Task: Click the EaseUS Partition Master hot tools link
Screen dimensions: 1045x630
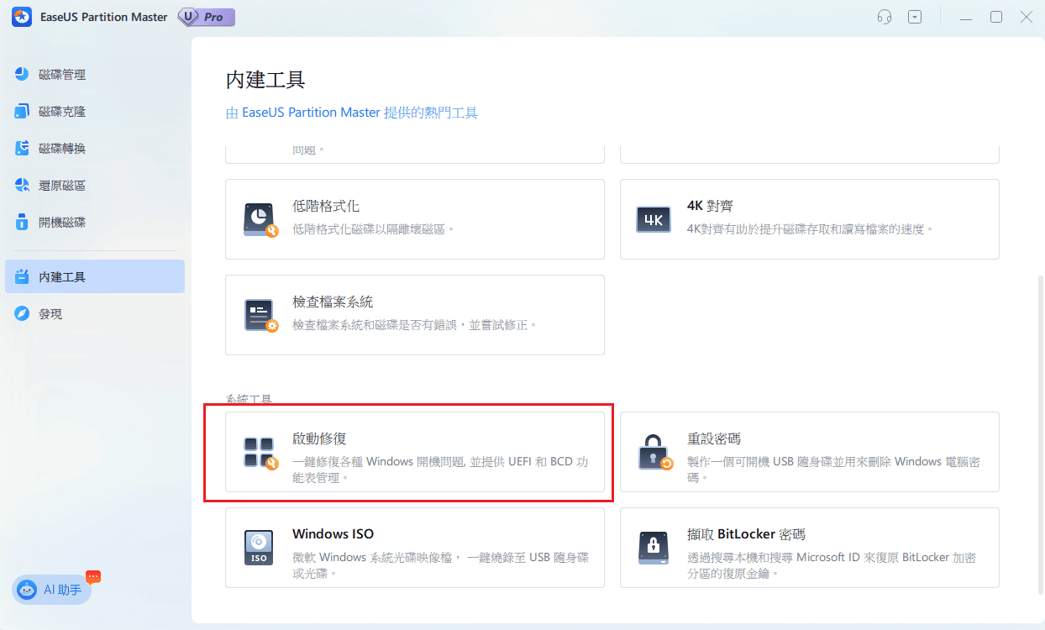Action: pyautogui.click(x=352, y=113)
